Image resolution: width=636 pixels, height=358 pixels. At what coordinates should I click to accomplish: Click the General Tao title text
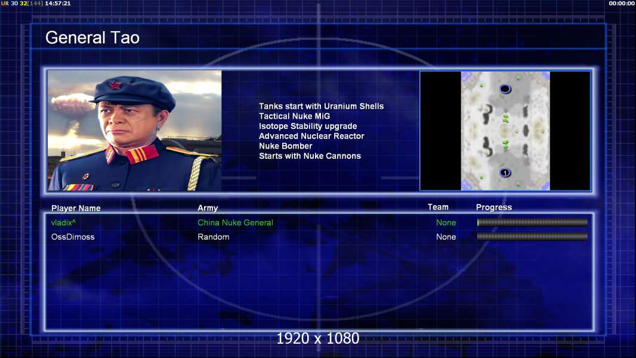click(x=92, y=38)
